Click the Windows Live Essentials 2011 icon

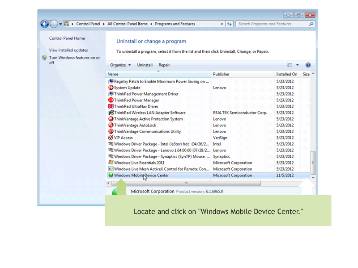111,163
